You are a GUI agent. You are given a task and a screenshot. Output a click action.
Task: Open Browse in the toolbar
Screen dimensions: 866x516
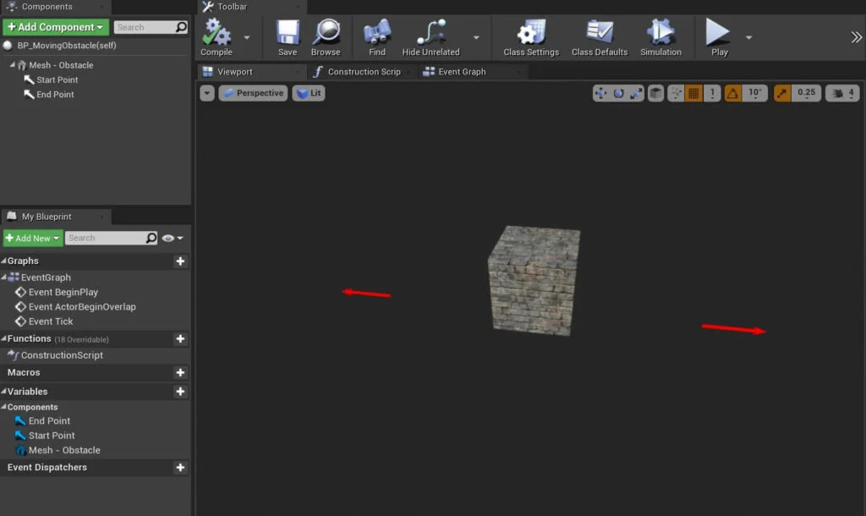tap(326, 36)
